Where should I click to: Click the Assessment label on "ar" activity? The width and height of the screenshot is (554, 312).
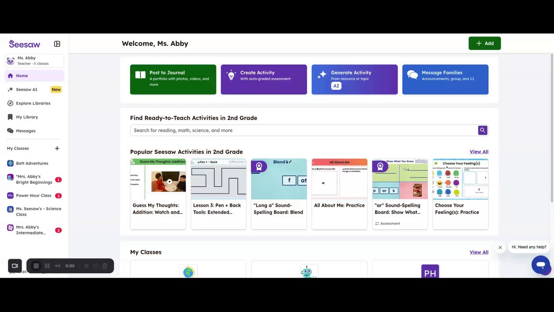(387, 224)
